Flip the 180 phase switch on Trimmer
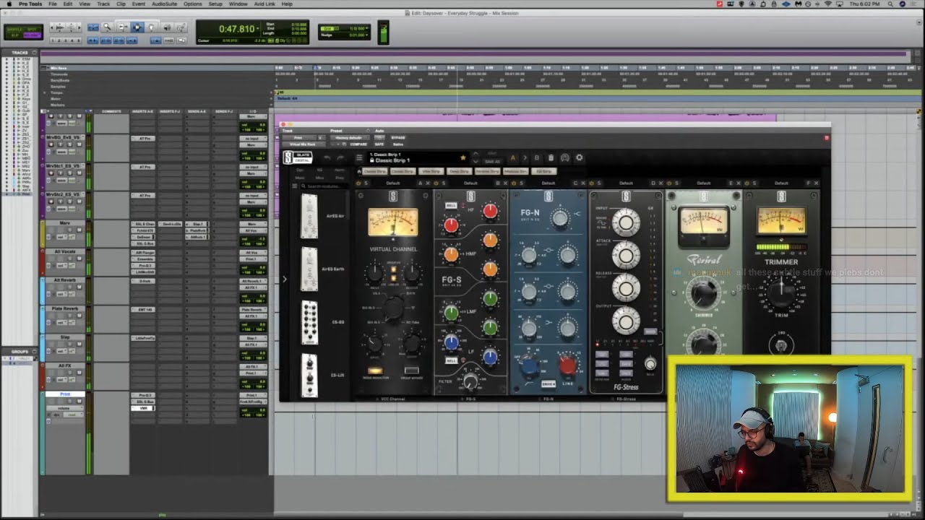Viewport: 925px width, 520px height. (781, 345)
